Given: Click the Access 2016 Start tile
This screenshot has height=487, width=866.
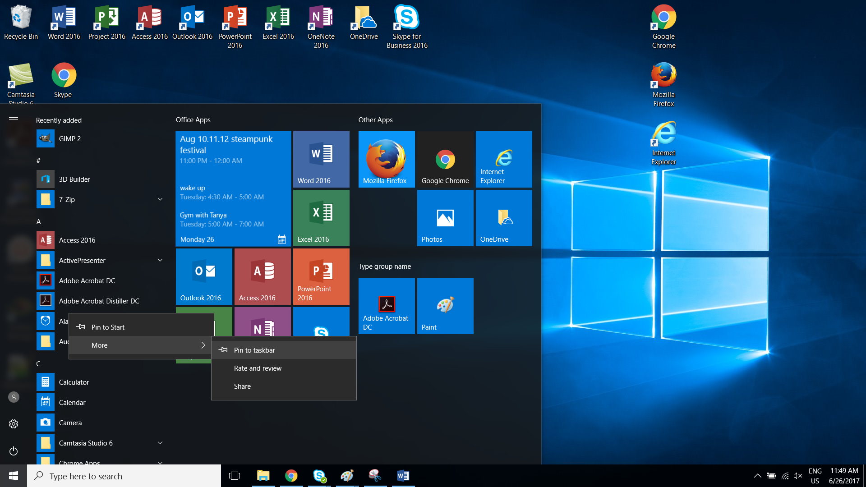Looking at the screenshot, I should (263, 276).
